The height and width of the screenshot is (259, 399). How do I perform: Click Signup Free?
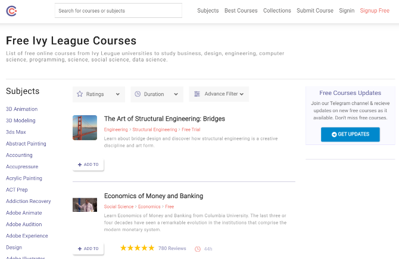pyautogui.click(x=375, y=11)
